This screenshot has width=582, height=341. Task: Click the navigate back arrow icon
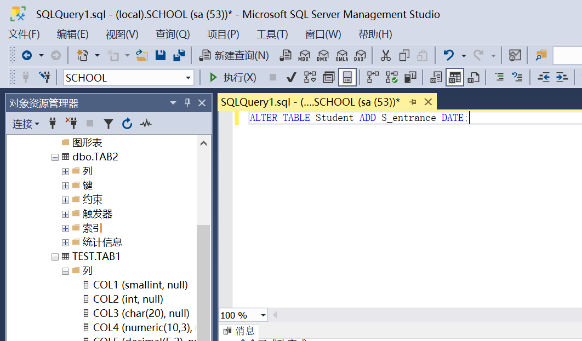[x=27, y=56]
